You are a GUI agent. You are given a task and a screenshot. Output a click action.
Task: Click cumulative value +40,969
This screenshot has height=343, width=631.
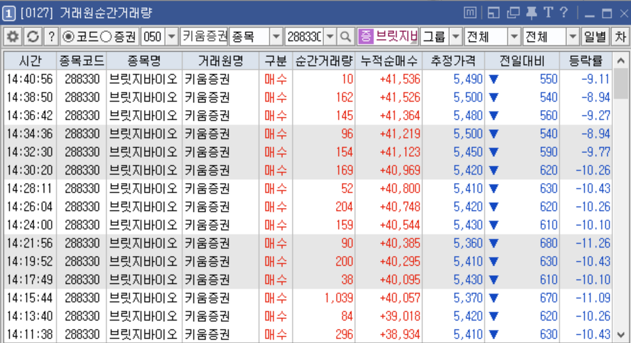point(400,170)
